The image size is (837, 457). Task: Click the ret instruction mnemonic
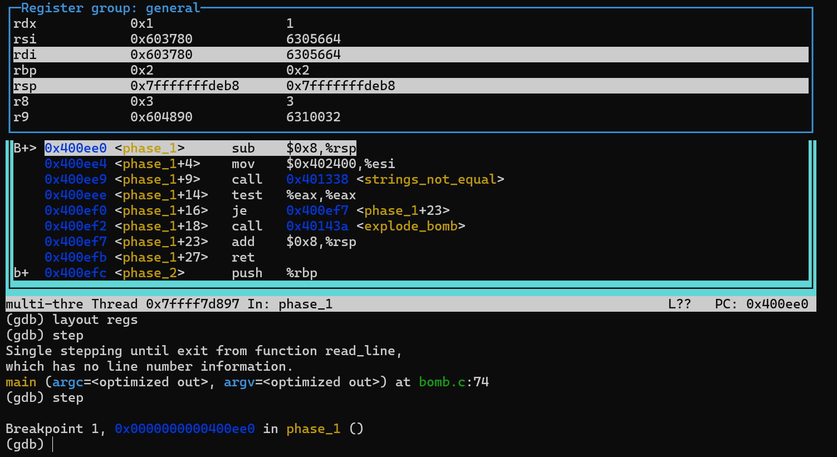243,257
